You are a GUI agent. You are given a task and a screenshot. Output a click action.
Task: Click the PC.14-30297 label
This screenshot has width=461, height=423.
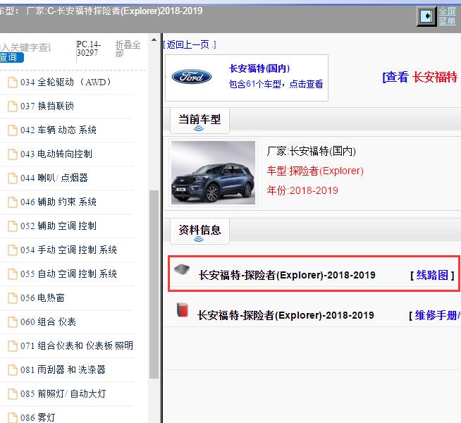pos(89,49)
